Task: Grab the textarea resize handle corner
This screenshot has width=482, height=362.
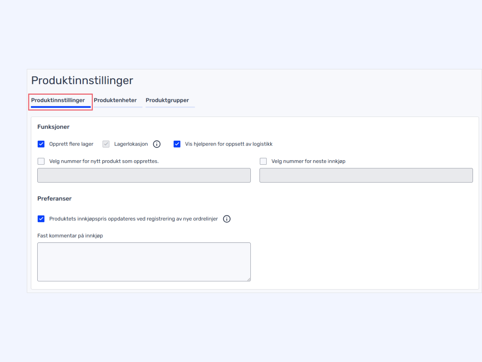Action: (x=249, y=279)
